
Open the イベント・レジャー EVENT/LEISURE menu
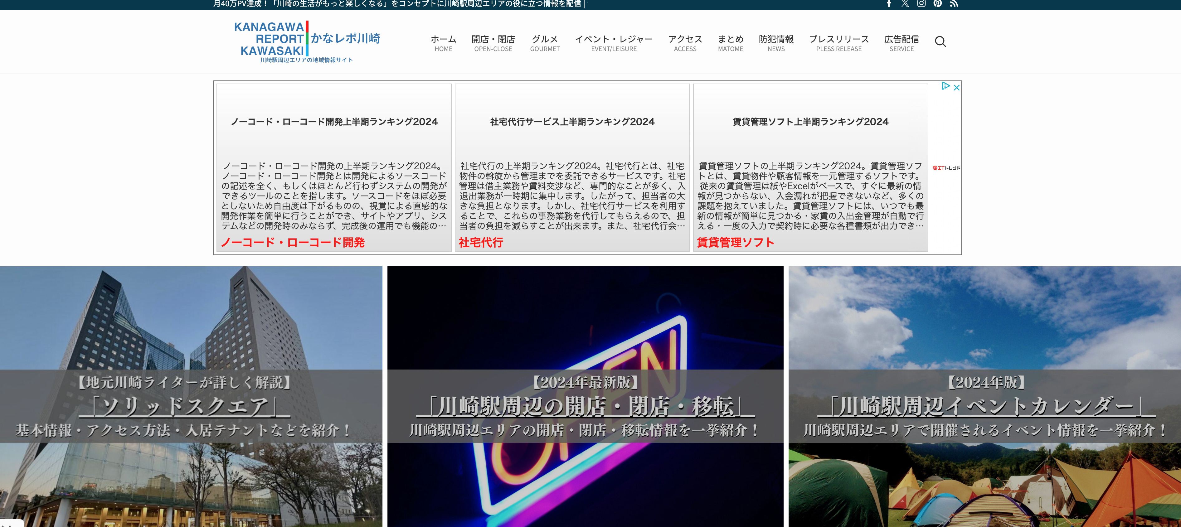pyautogui.click(x=614, y=43)
